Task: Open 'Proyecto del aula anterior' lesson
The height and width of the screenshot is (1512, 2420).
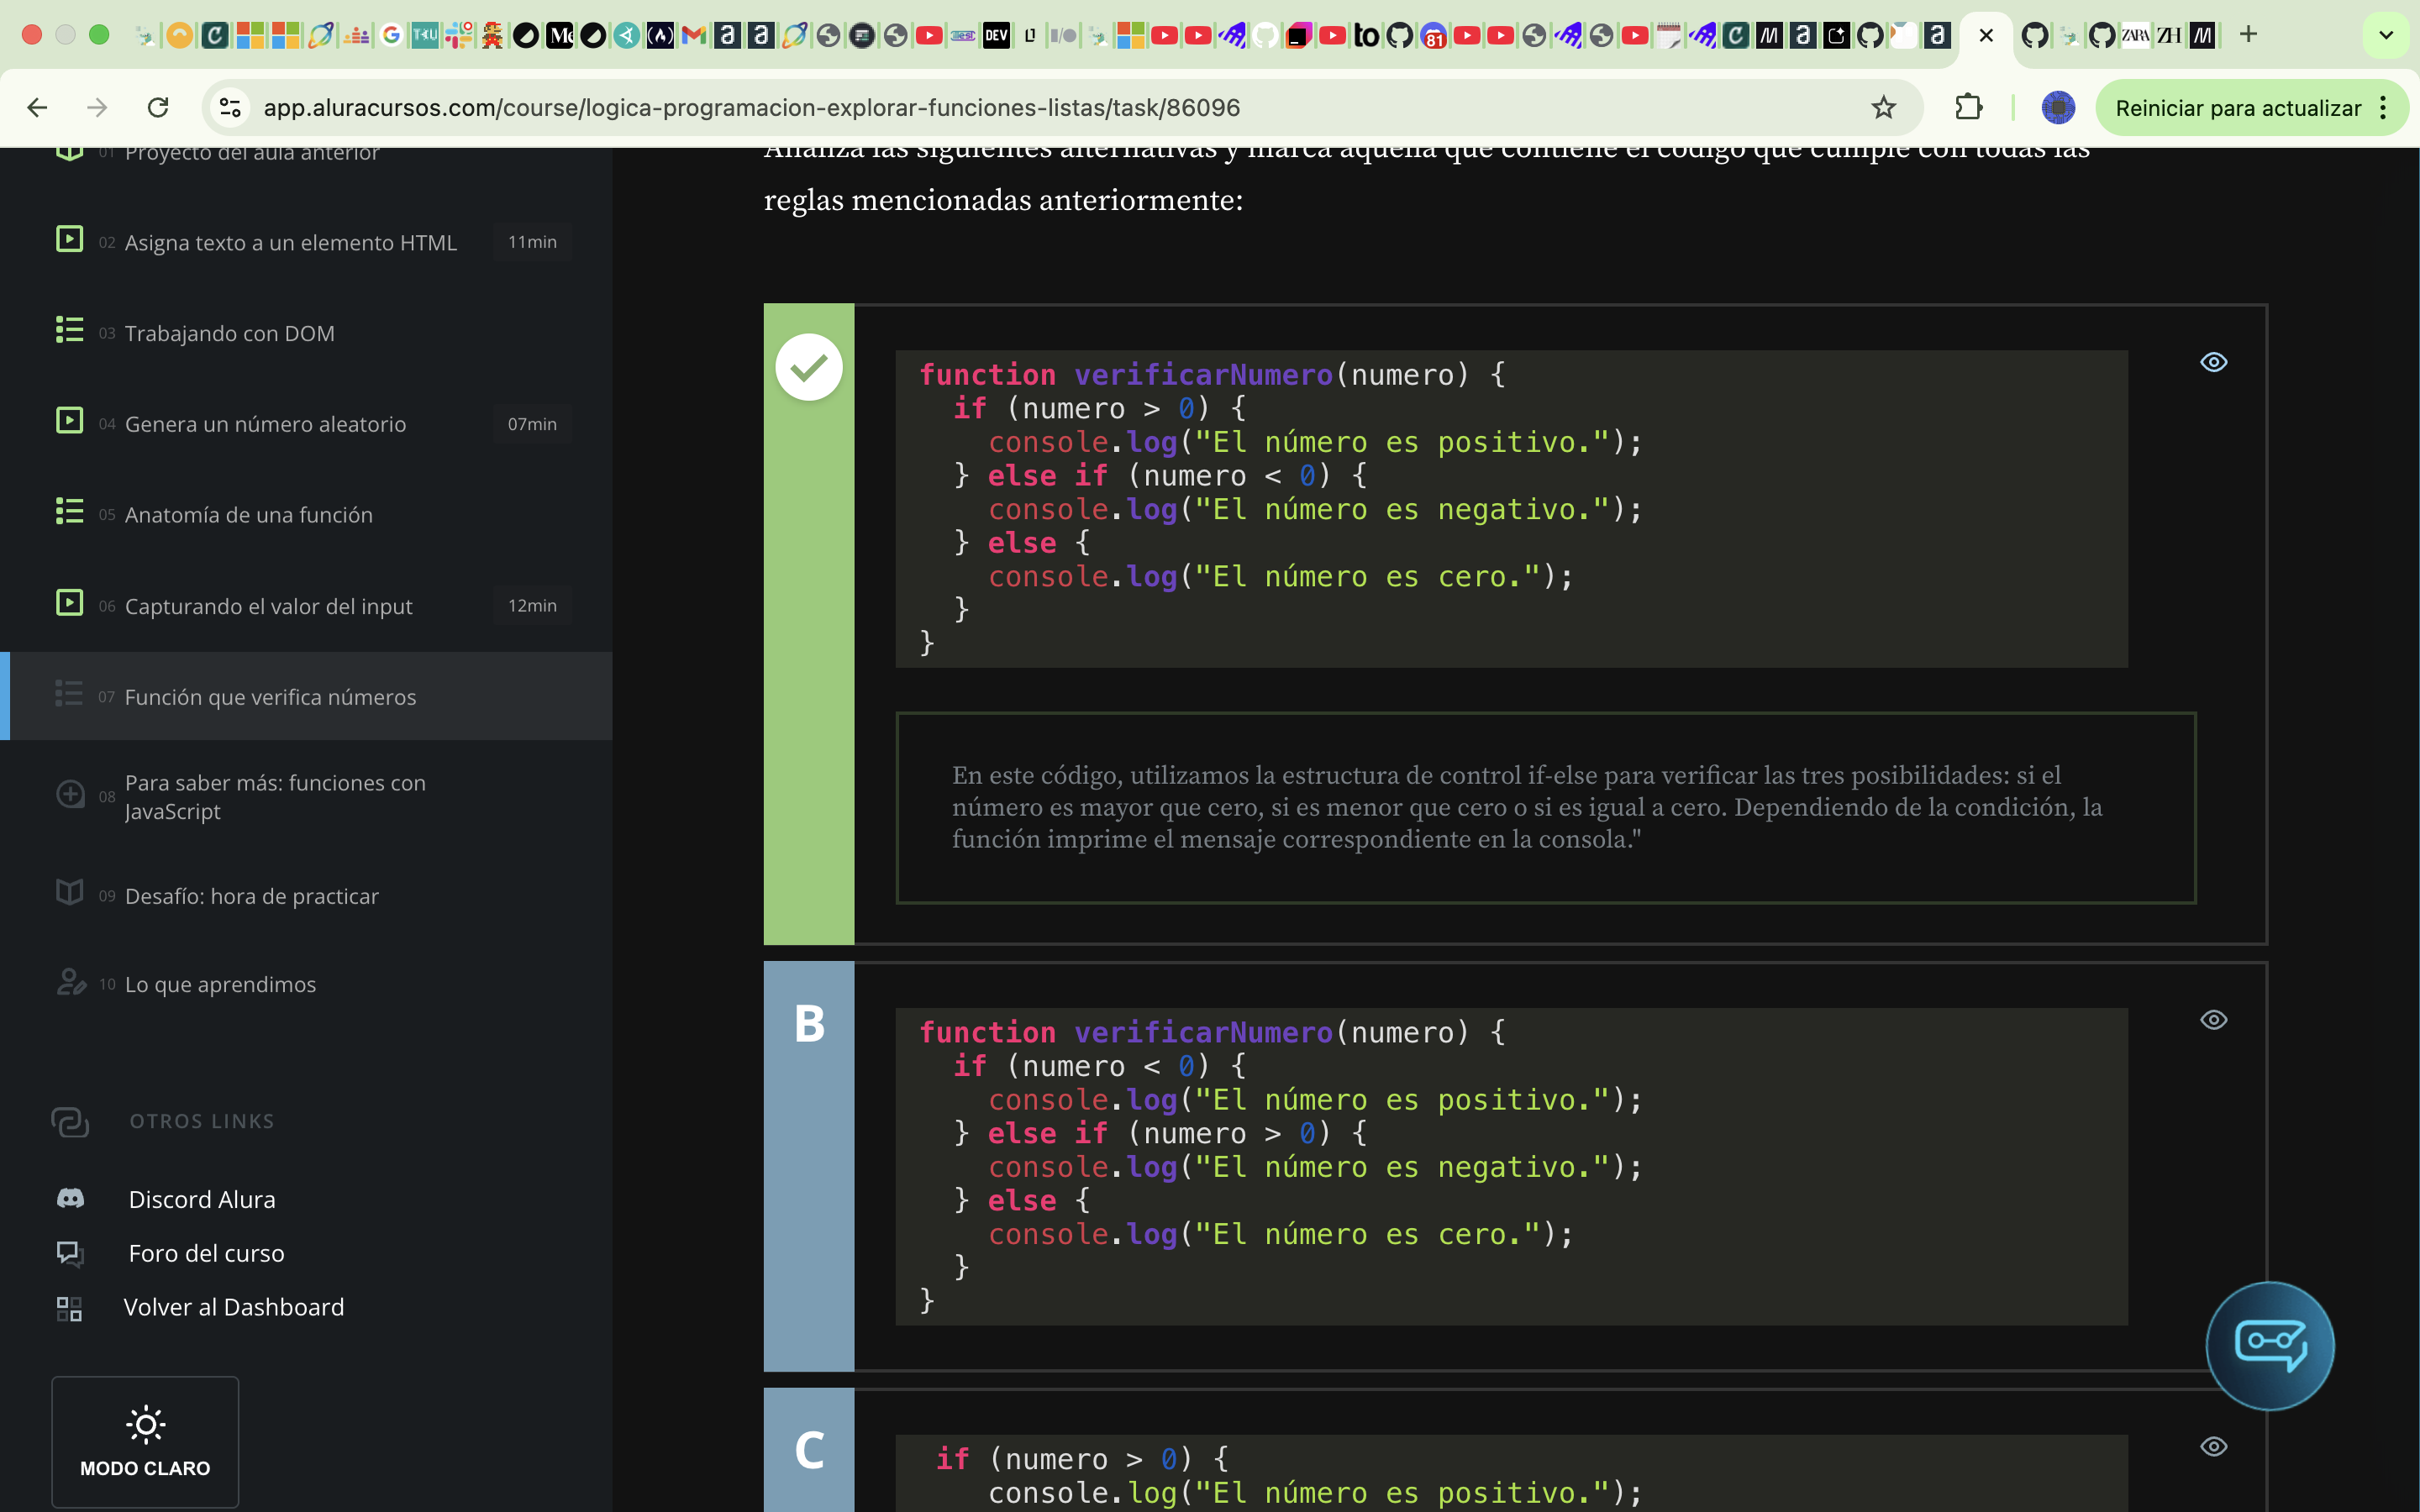Action: 252,153
